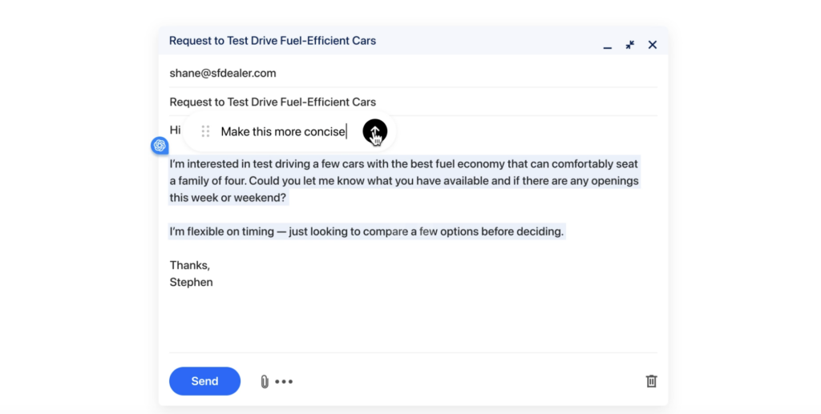The image size is (821, 414).
Task: Exit full-screen with the shrink arrows icon
Action: tap(630, 45)
